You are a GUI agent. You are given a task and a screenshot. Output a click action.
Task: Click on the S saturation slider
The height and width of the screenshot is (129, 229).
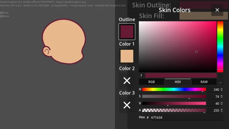174,97
